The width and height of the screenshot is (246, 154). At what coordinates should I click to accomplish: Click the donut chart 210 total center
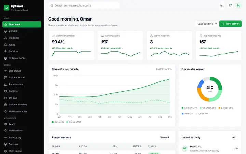pos(210,89)
